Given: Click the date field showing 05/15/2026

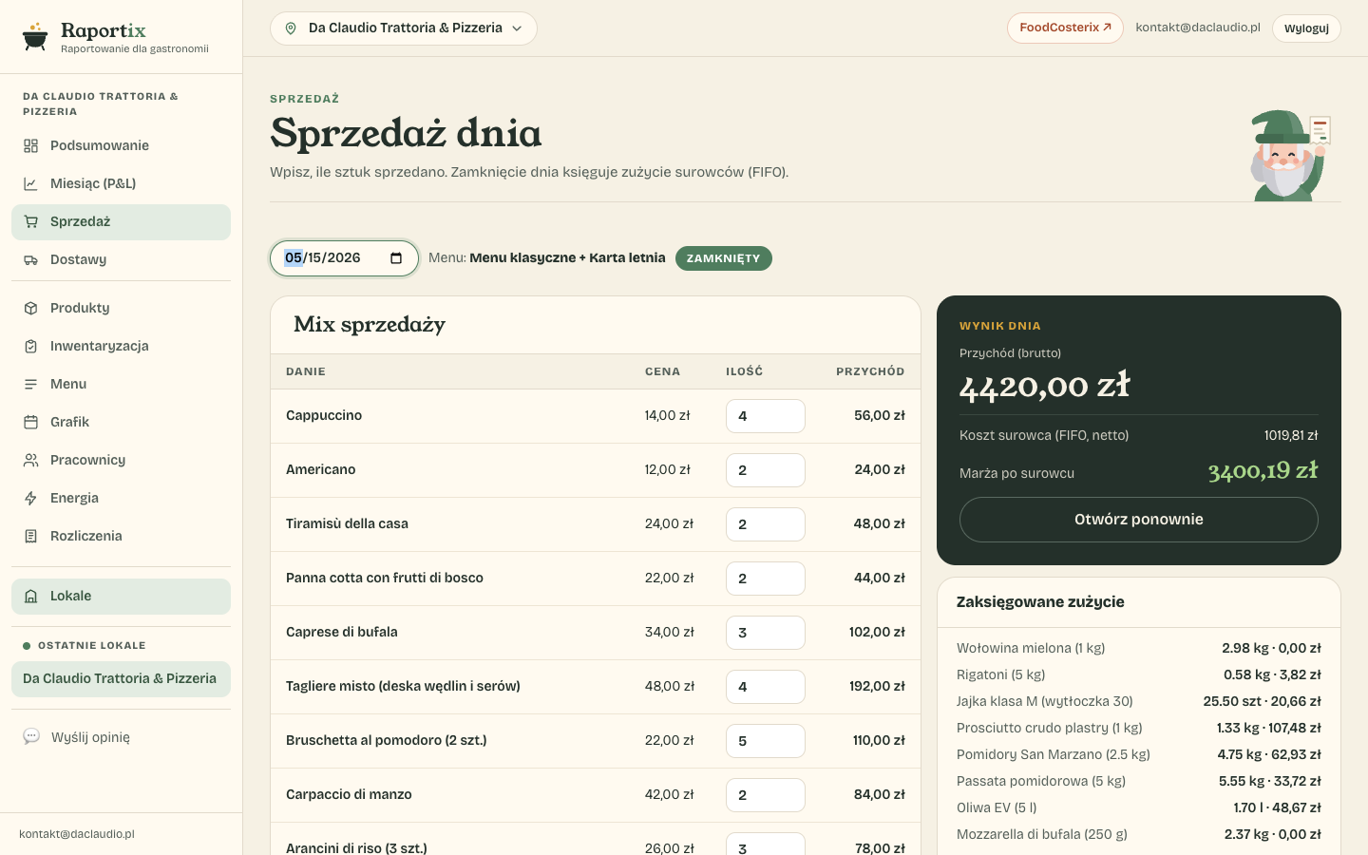Looking at the screenshot, I should tap(344, 258).
